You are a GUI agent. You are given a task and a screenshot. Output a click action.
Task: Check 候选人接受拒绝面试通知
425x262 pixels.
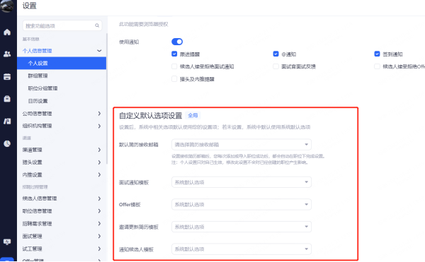(174, 66)
